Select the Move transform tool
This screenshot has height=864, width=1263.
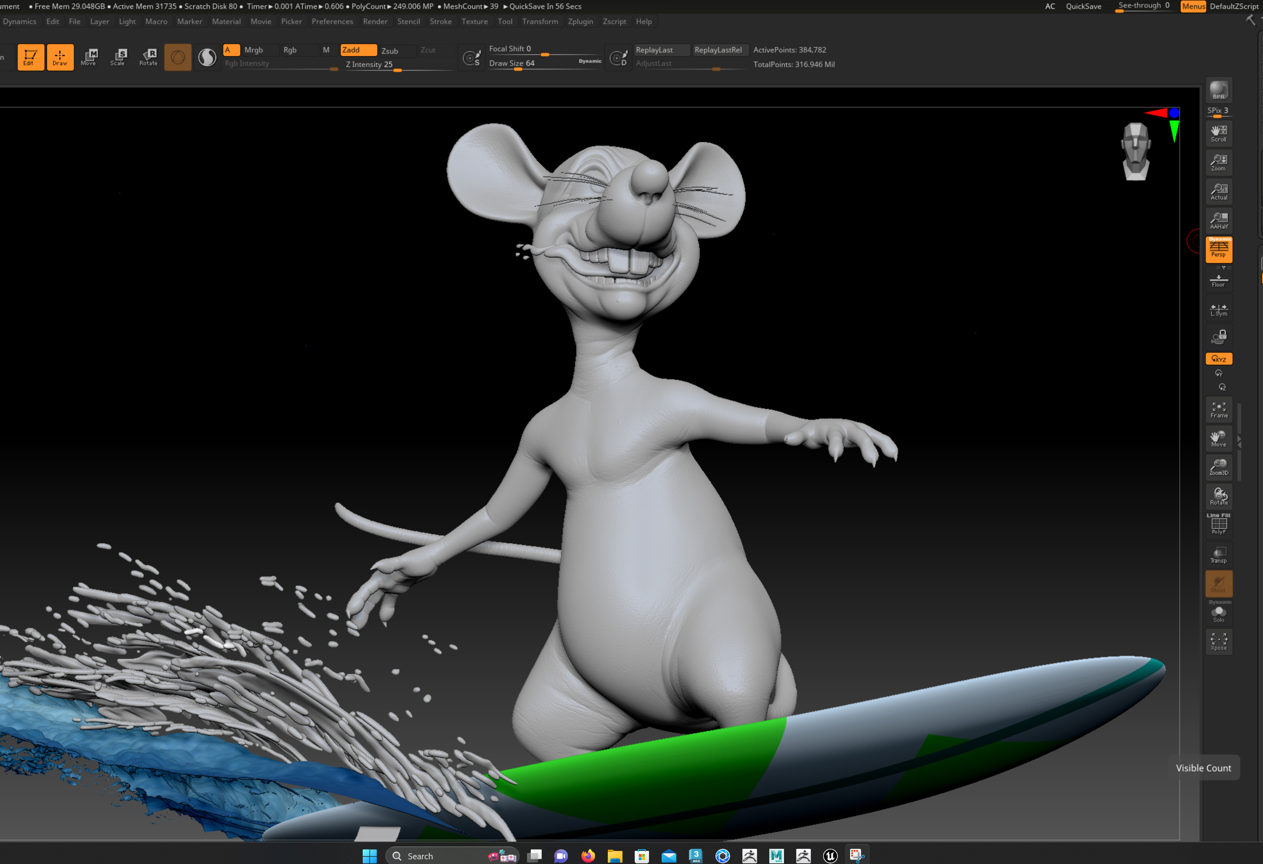(x=89, y=57)
